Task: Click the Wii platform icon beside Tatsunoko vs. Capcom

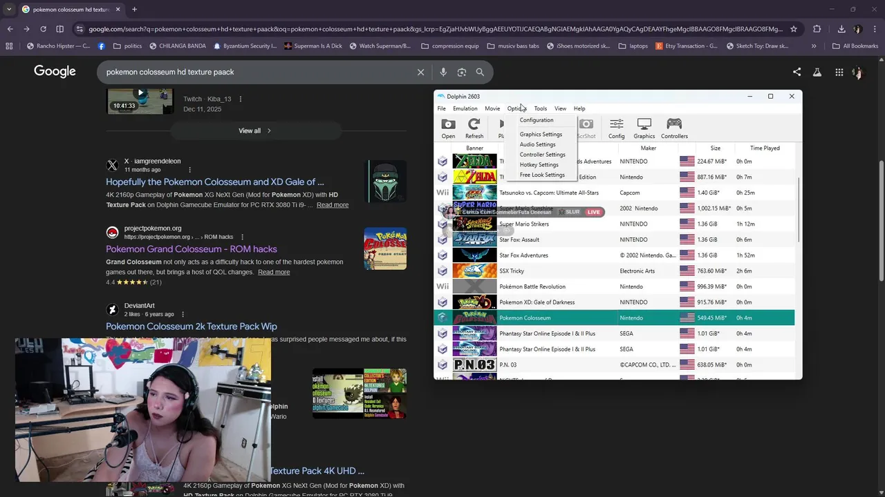Action: (x=442, y=193)
